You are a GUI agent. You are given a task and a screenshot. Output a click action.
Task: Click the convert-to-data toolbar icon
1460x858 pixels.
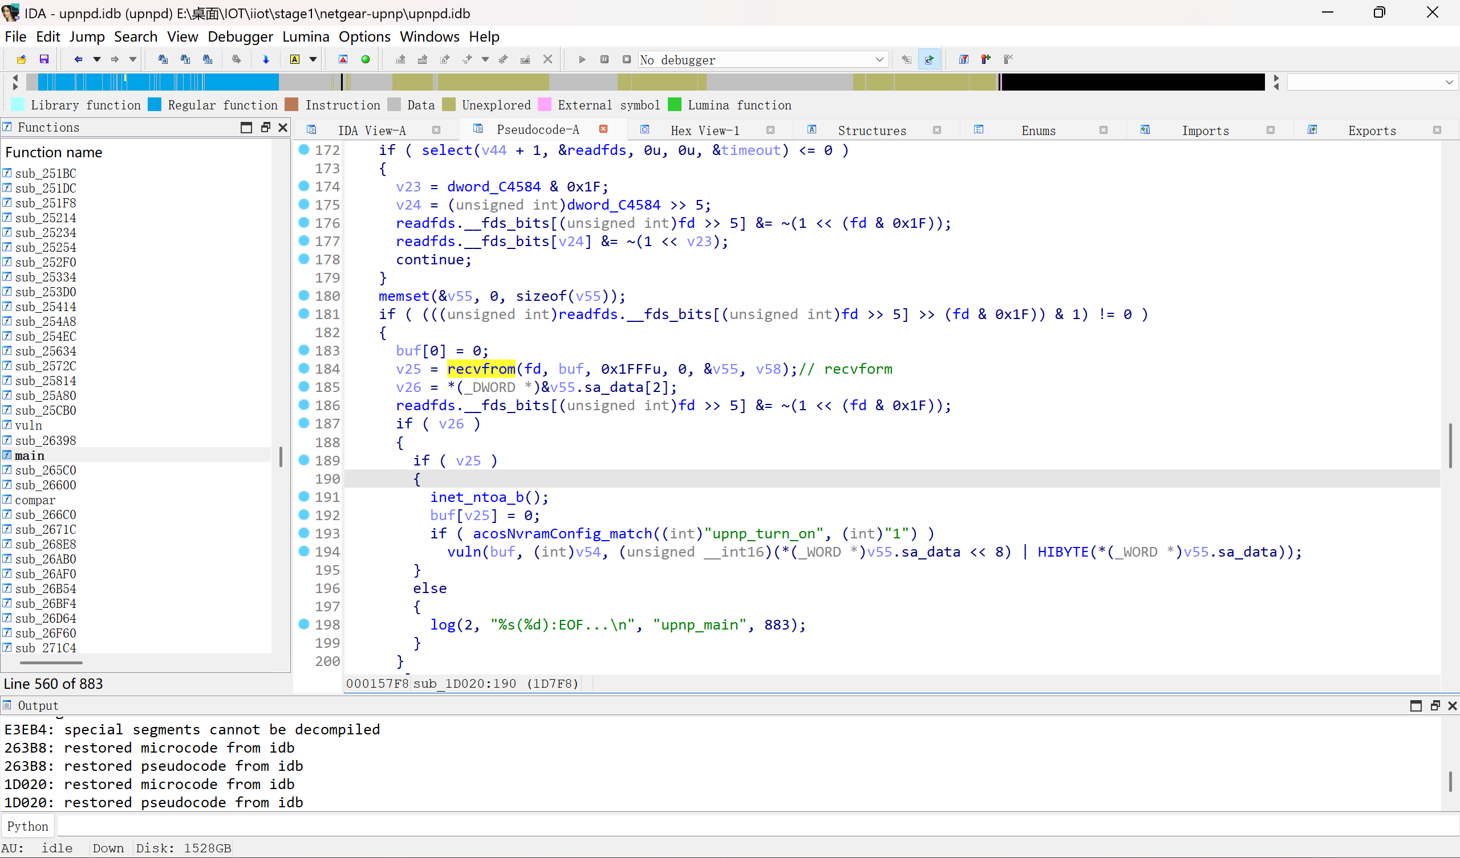(x=423, y=59)
